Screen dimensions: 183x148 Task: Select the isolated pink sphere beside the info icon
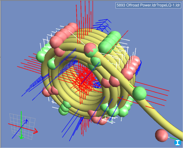pos(162,135)
